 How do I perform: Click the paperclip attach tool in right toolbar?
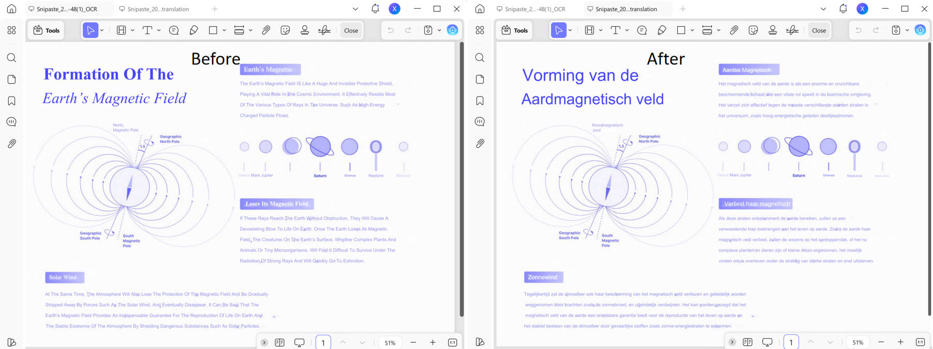click(x=734, y=30)
